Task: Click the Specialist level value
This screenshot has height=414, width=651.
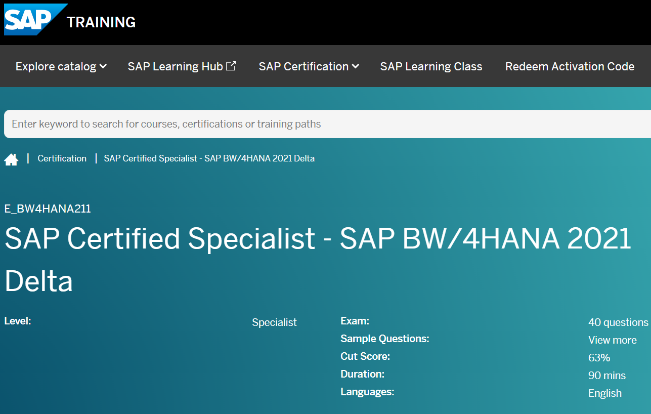Action: pyautogui.click(x=274, y=322)
